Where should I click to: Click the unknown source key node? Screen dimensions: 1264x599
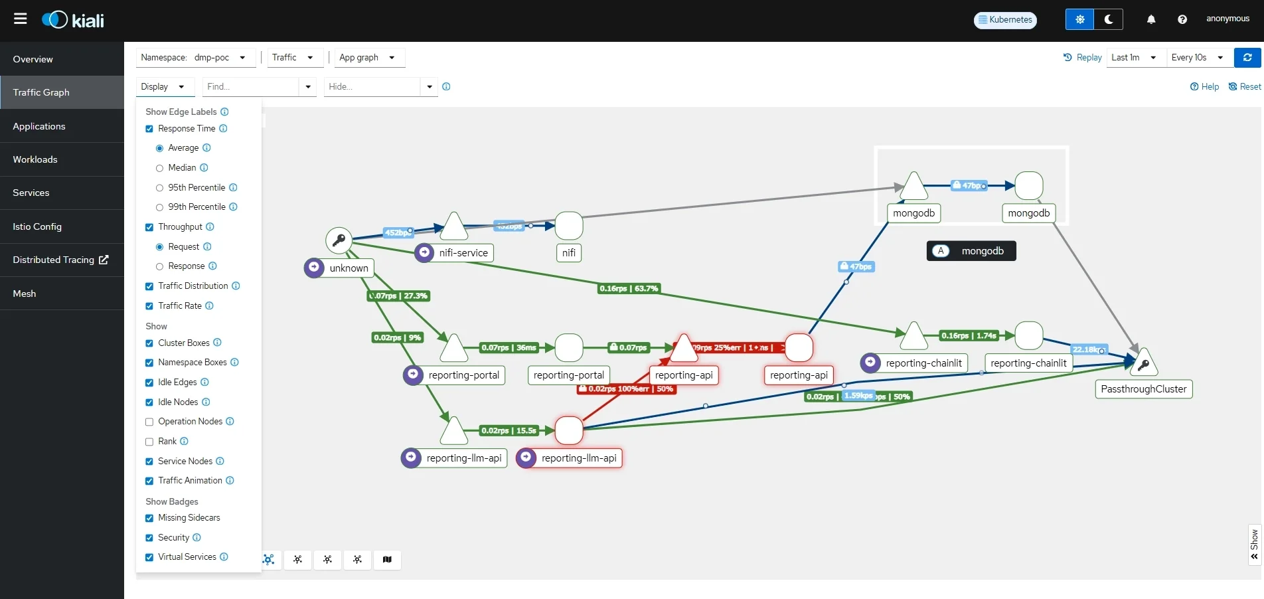339,240
